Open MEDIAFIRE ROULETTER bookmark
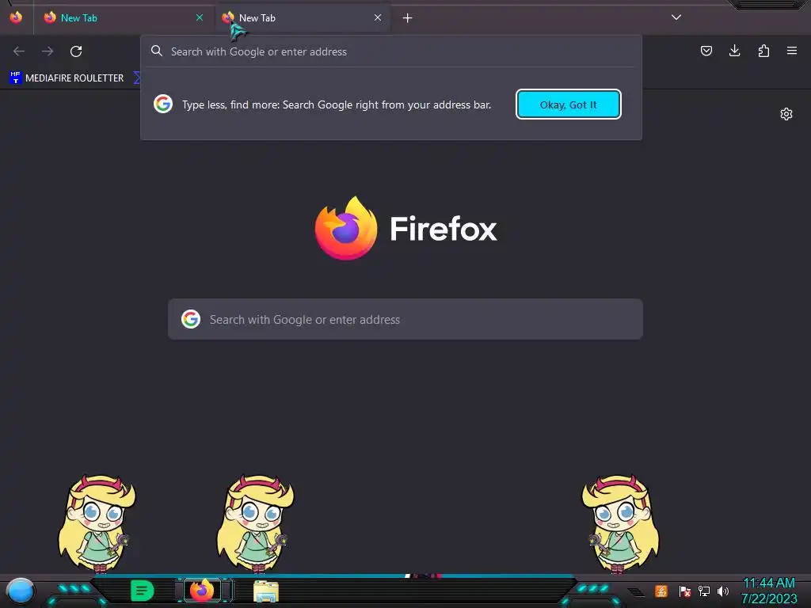The width and height of the screenshot is (811, 608). coord(67,78)
